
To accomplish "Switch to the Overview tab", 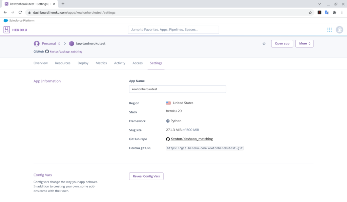I will click(41, 63).
